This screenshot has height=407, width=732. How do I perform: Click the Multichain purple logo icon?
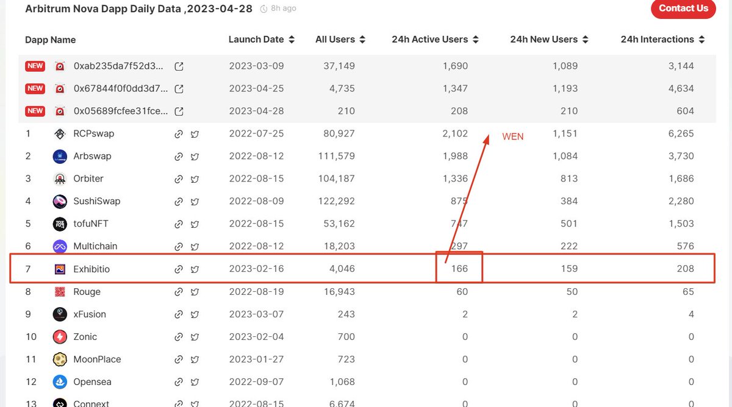(x=60, y=246)
